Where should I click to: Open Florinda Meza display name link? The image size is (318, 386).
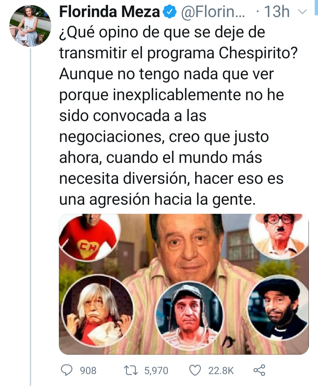[x=109, y=12]
